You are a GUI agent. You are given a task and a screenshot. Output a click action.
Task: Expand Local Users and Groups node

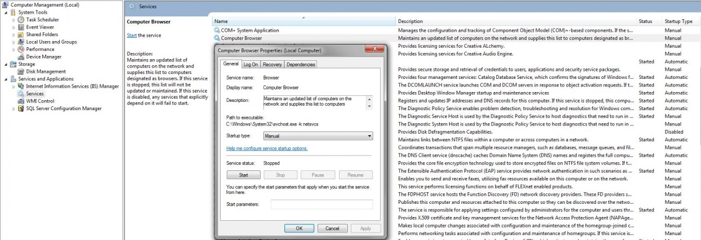click(x=14, y=42)
